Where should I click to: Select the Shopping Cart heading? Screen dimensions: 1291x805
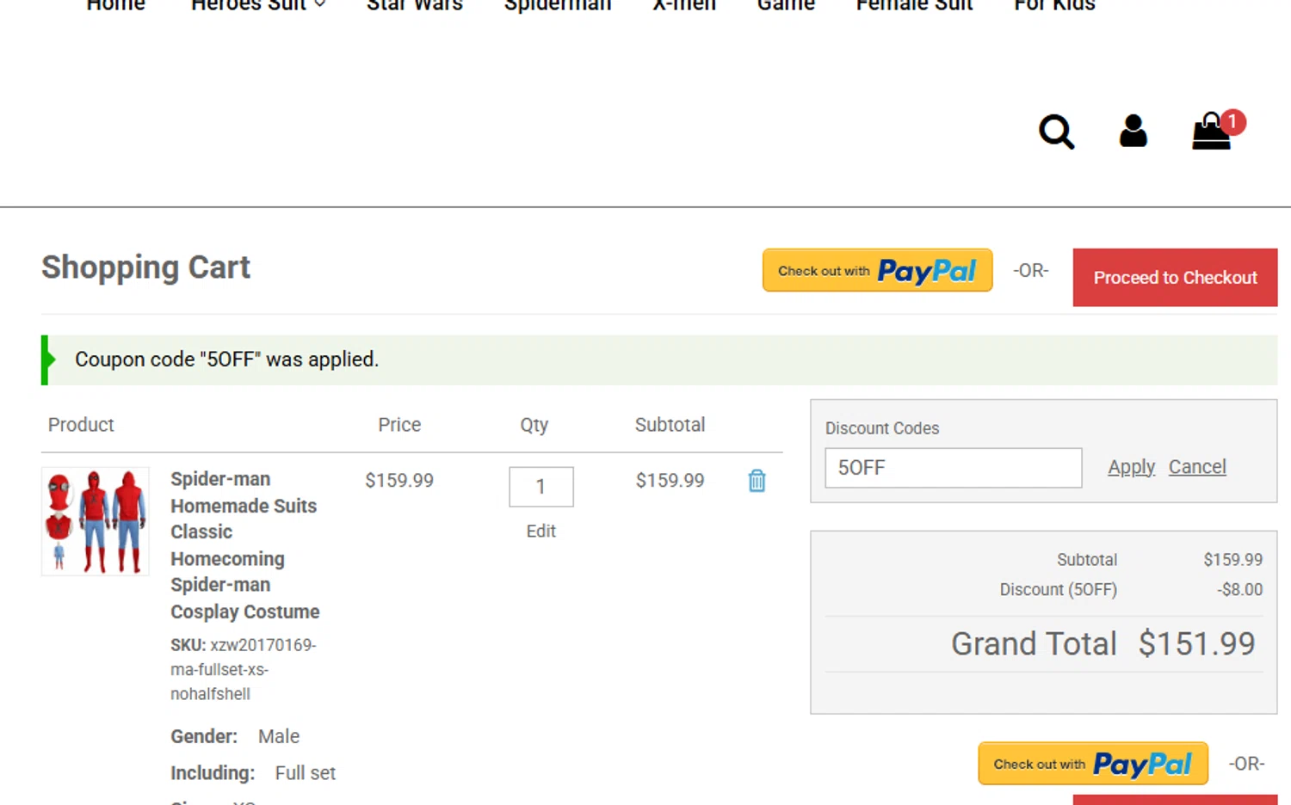coord(145,267)
